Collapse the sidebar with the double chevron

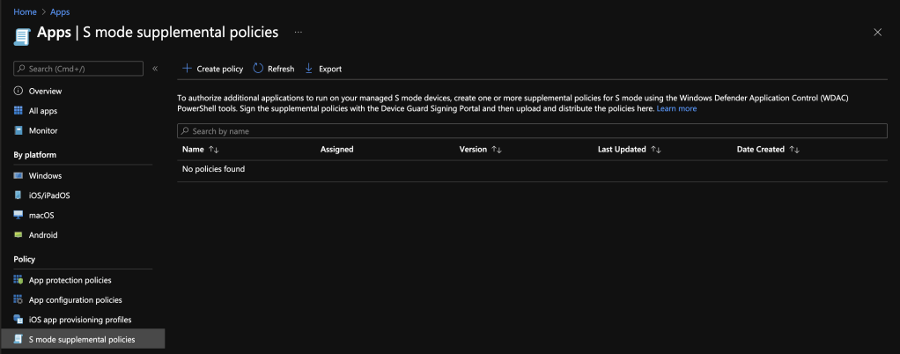point(155,69)
